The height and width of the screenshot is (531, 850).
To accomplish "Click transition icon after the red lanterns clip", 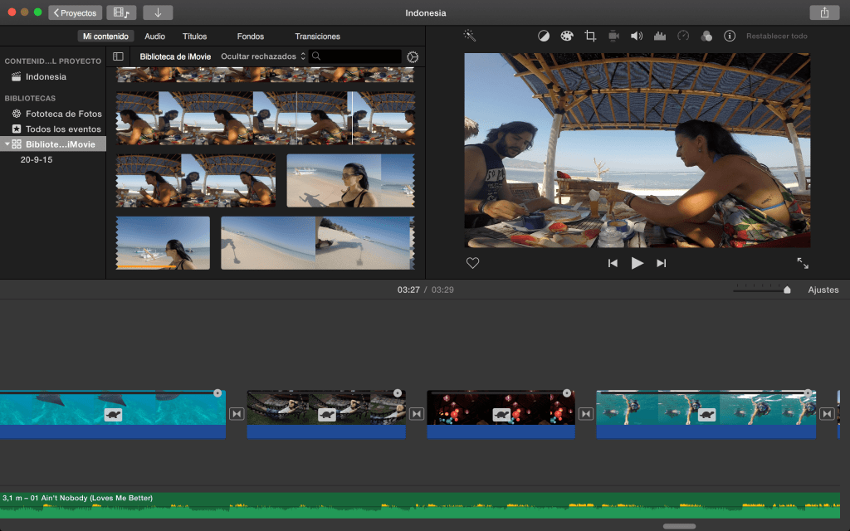I will (x=586, y=414).
